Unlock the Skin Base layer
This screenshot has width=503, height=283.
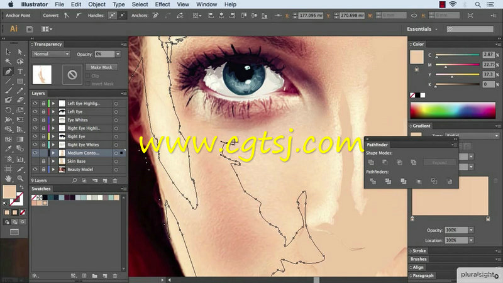pyautogui.click(x=43, y=161)
